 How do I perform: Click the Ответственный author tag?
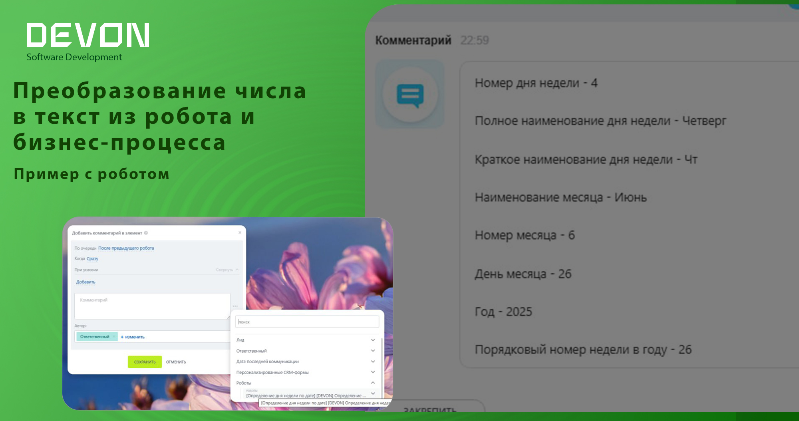click(95, 337)
